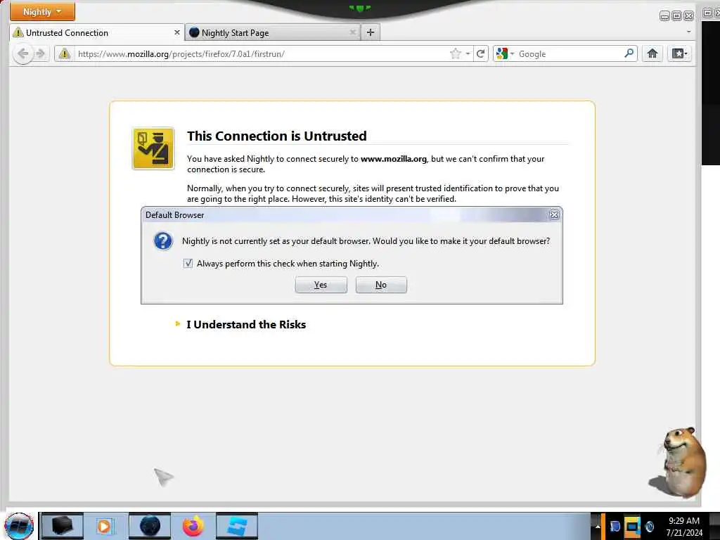720x540 pixels.
Task: Open the media player taskbar icon
Action: tap(104, 526)
